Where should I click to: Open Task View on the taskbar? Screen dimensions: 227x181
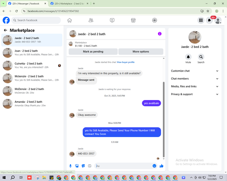pyautogui.click(x=21, y=177)
